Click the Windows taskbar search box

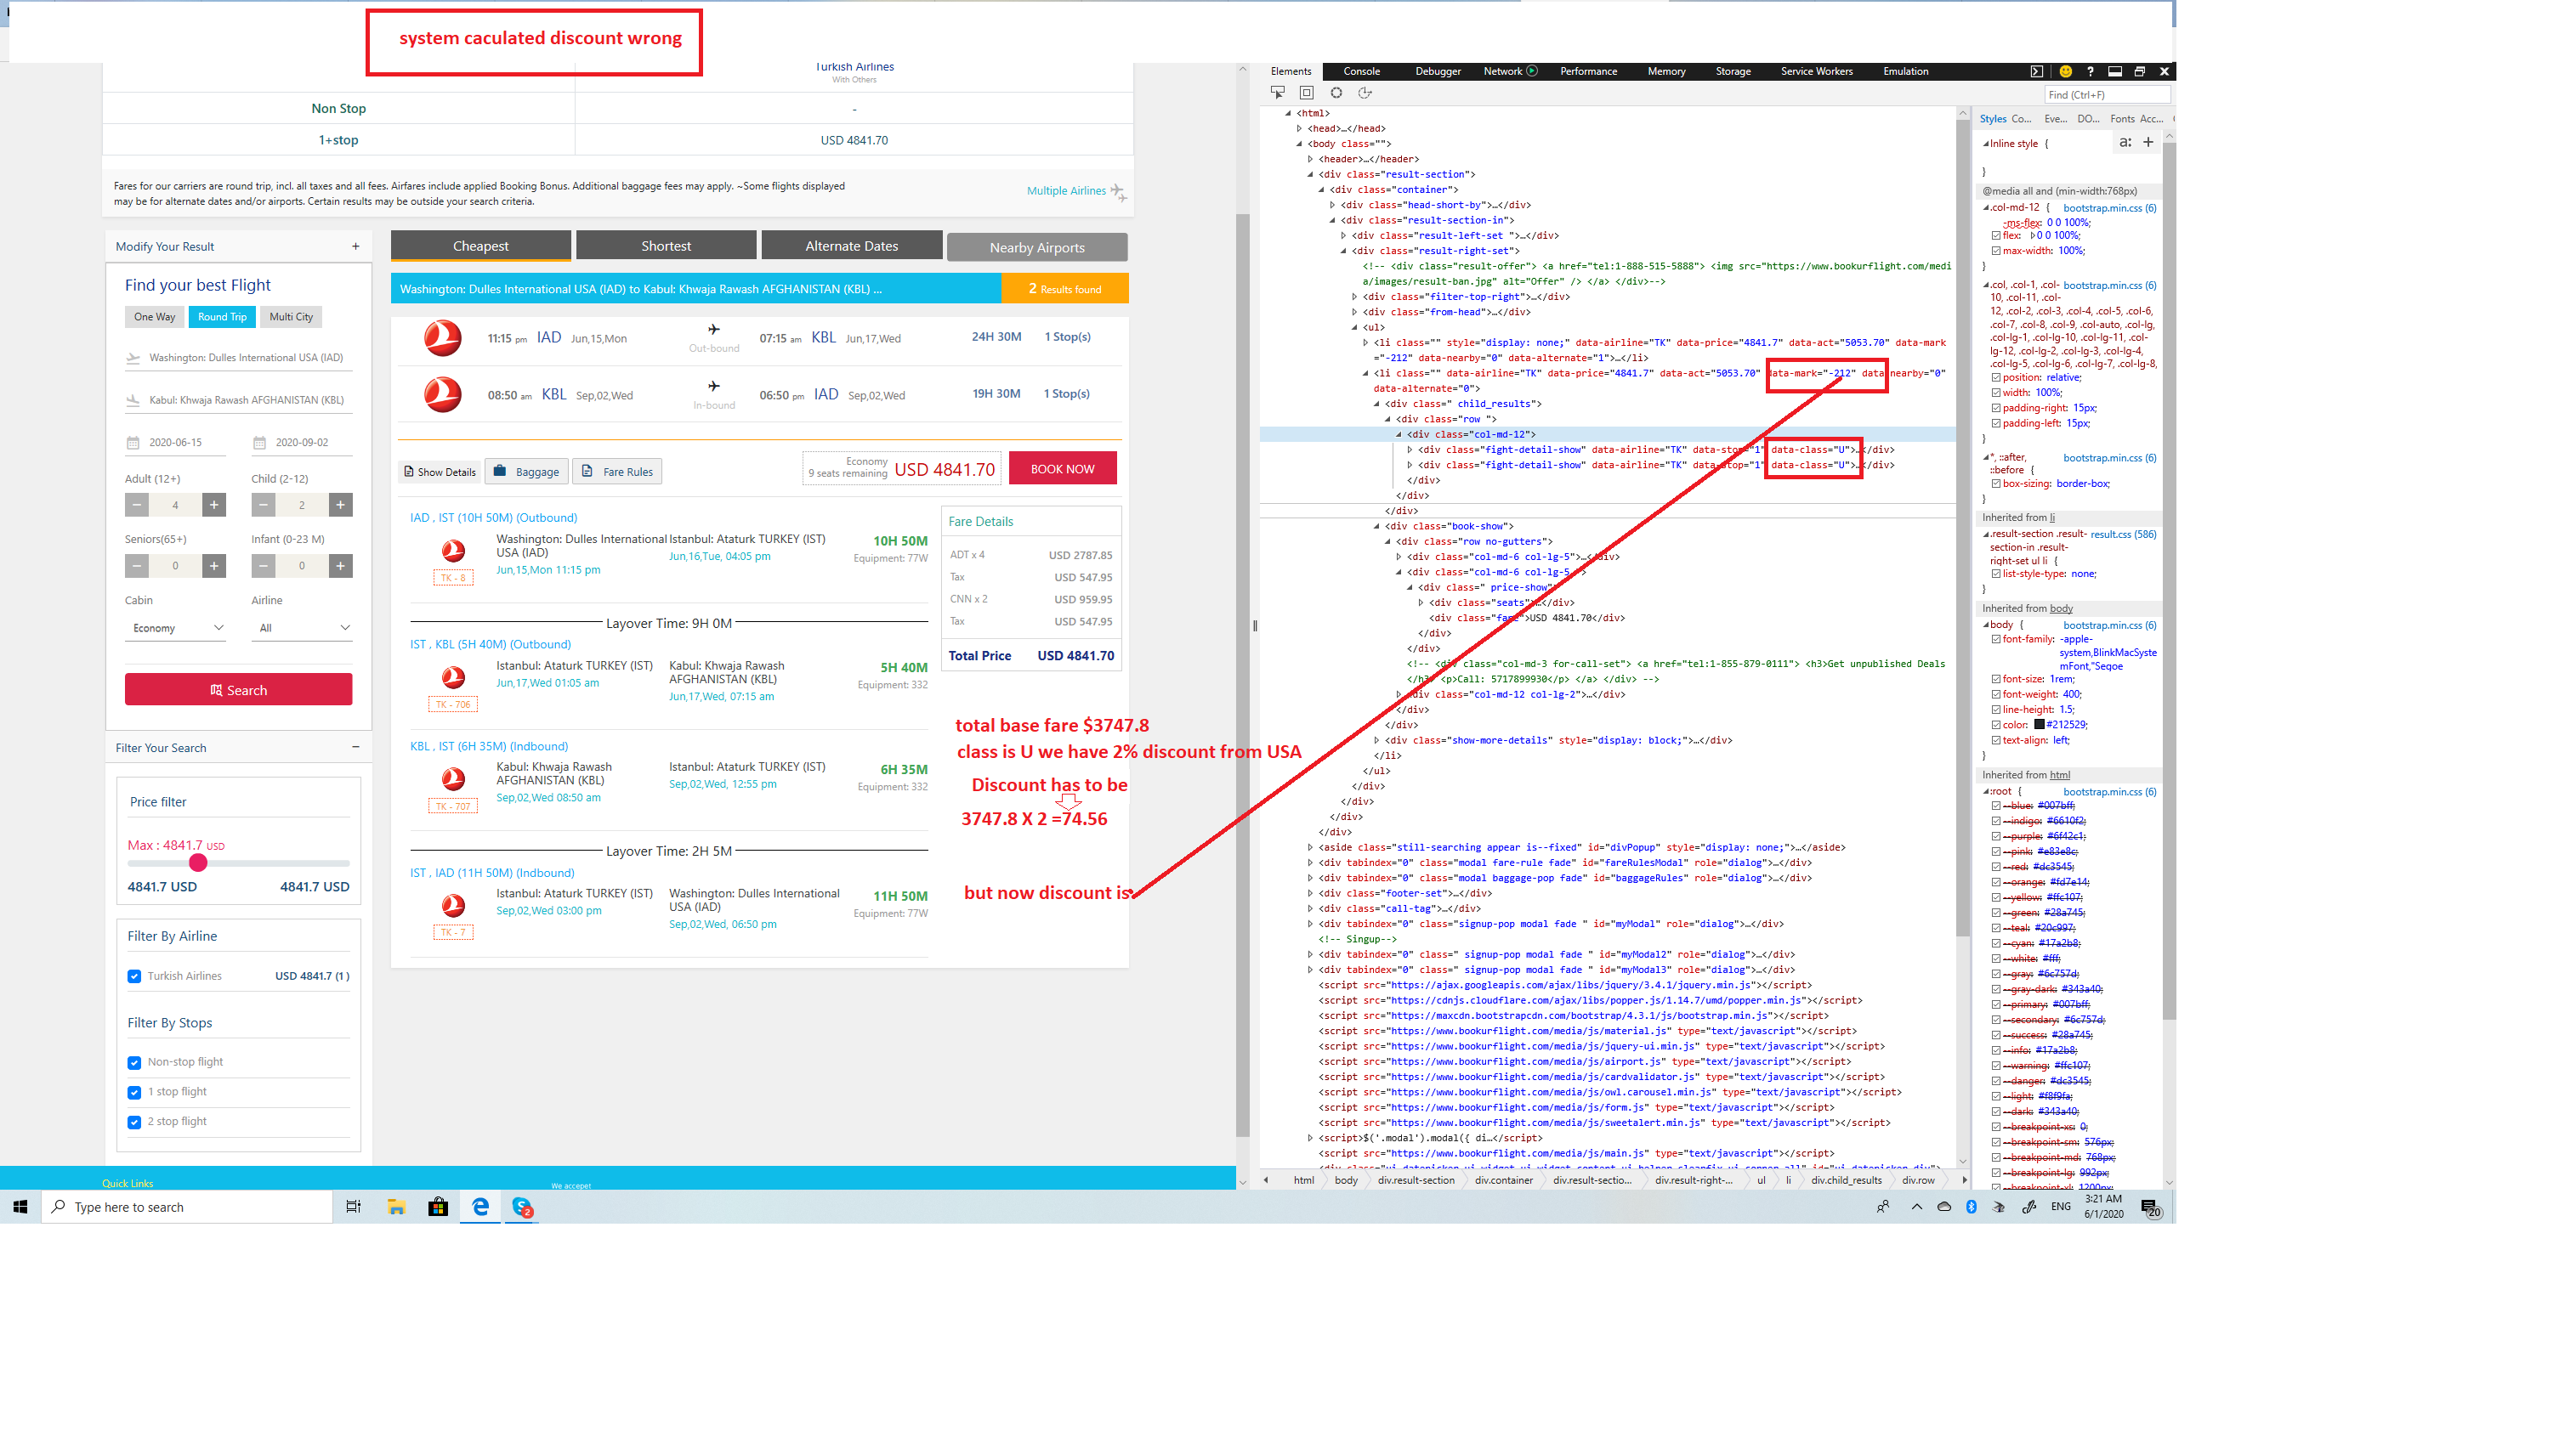187,1208
